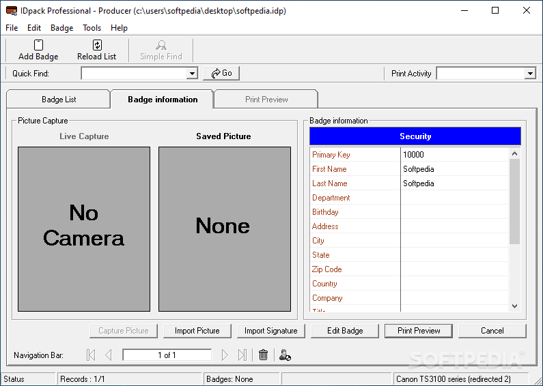Select the State field label
543x386 pixels.
pyautogui.click(x=320, y=255)
